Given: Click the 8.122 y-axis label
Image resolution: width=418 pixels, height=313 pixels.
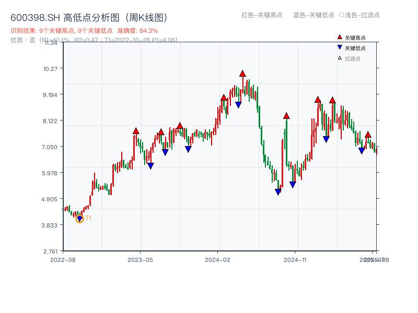Looking at the screenshot, I should point(50,121).
